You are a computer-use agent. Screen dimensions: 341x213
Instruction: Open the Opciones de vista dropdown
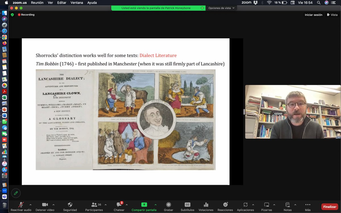point(221,8)
